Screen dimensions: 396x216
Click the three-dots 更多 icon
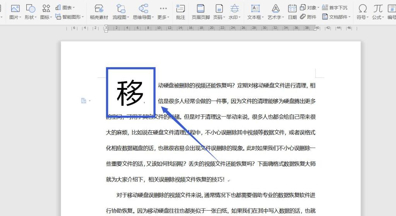tap(163, 8)
